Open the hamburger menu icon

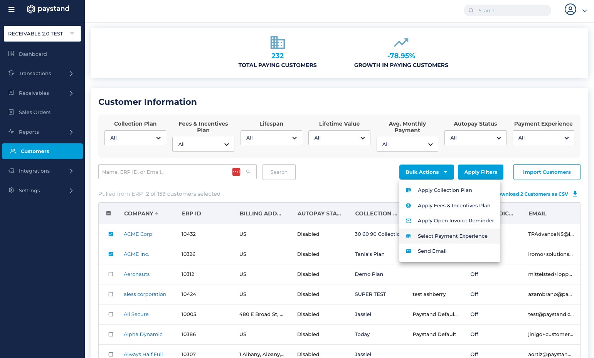(12, 10)
